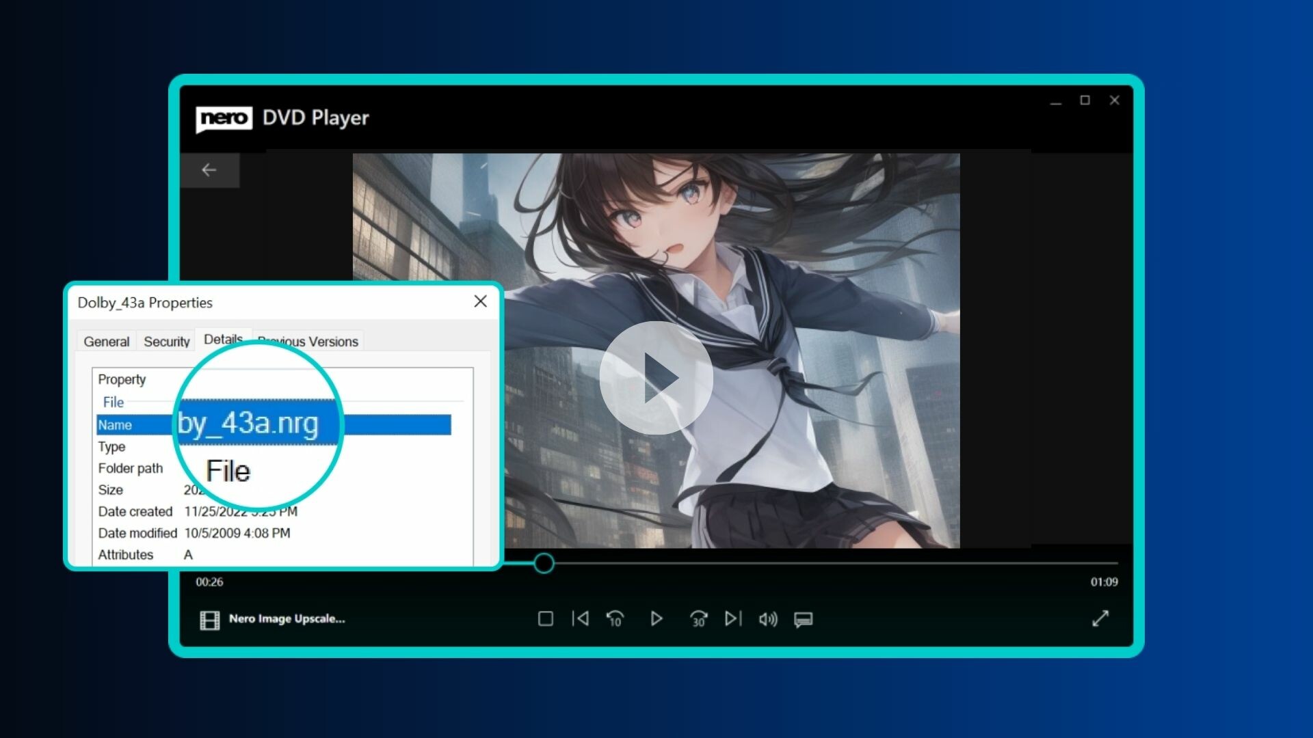The width and height of the screenshot is (1313, 738).
Task: Resume playback from the toolbar play icon
Action: (656, 618)
